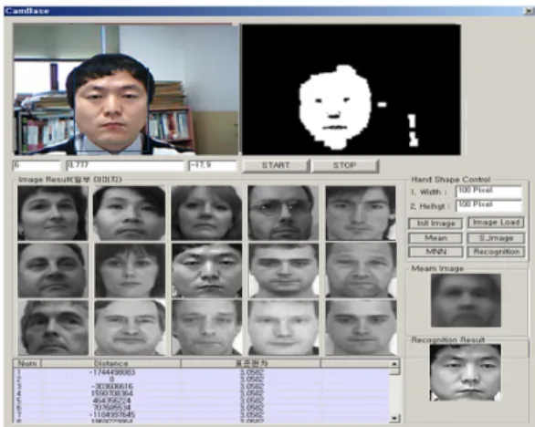Click the Recognition Result face image
Image resolution: width=535 pixels, height=427 pixels.
click(x=466, y=372)
